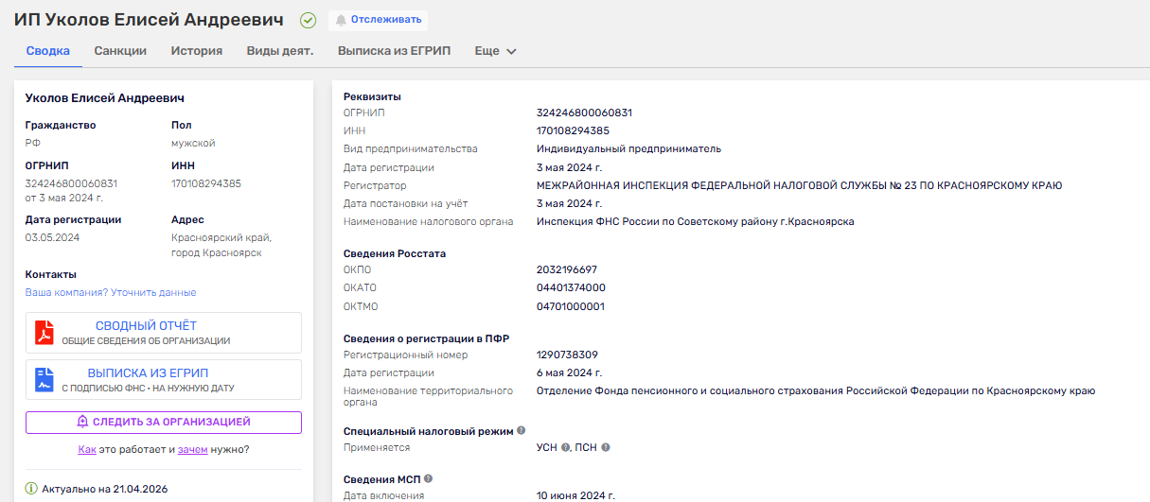Screen dimensions: 1150x502
Task: Click the help icon next to УСН
Action: click(x=565, y=448)
